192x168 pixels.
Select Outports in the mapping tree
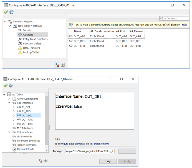28,35
